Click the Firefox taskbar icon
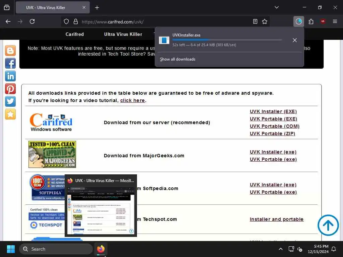The image size is (343, 257). pos(101,249)
